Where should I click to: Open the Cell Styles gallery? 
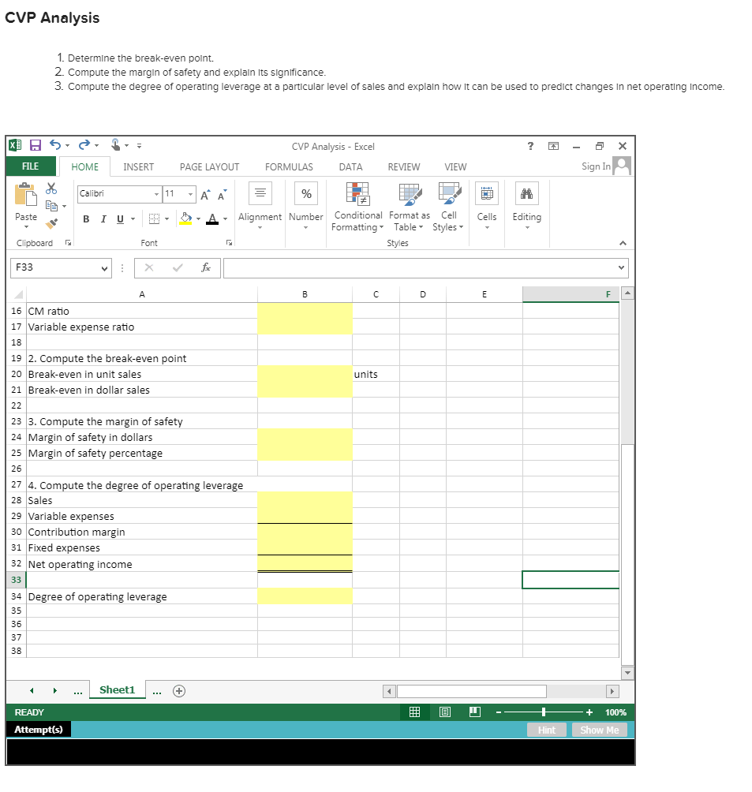(447, 207)
